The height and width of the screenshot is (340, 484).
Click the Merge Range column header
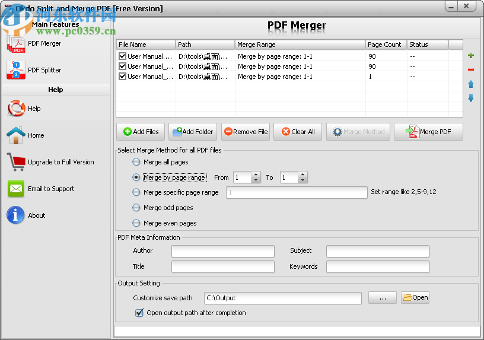tap(300, 45)
